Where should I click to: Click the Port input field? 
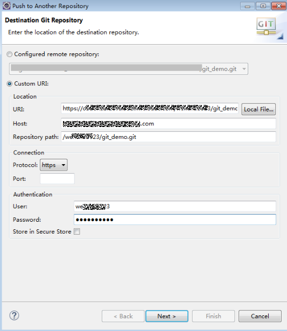pyautogui.click(x=57, y=179)
